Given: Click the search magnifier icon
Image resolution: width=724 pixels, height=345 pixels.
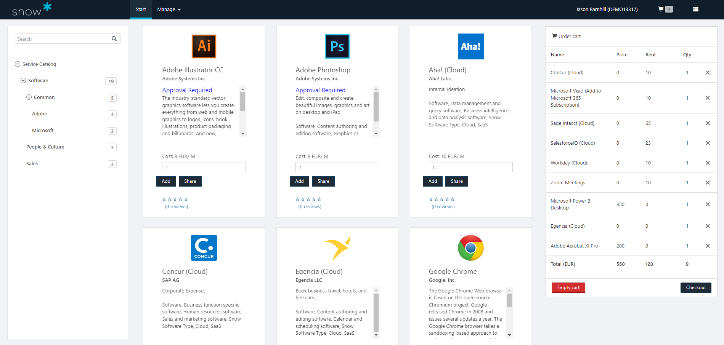Looking at the screenshot, I should pyautogui.click(x=114, y=39).
